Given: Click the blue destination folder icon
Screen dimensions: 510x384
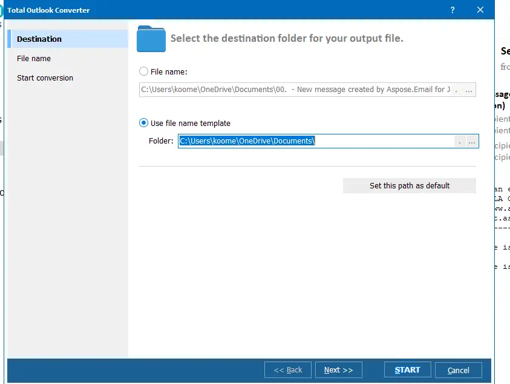Looking at the screenshot, I should 151,39.
